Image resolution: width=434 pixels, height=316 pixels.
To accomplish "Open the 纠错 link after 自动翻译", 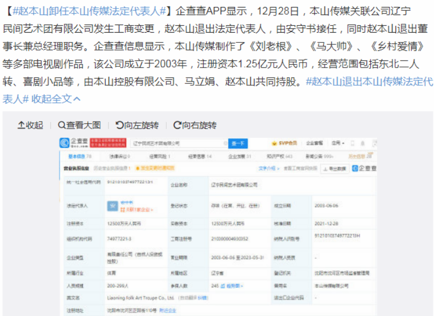I will coord(203,298).
